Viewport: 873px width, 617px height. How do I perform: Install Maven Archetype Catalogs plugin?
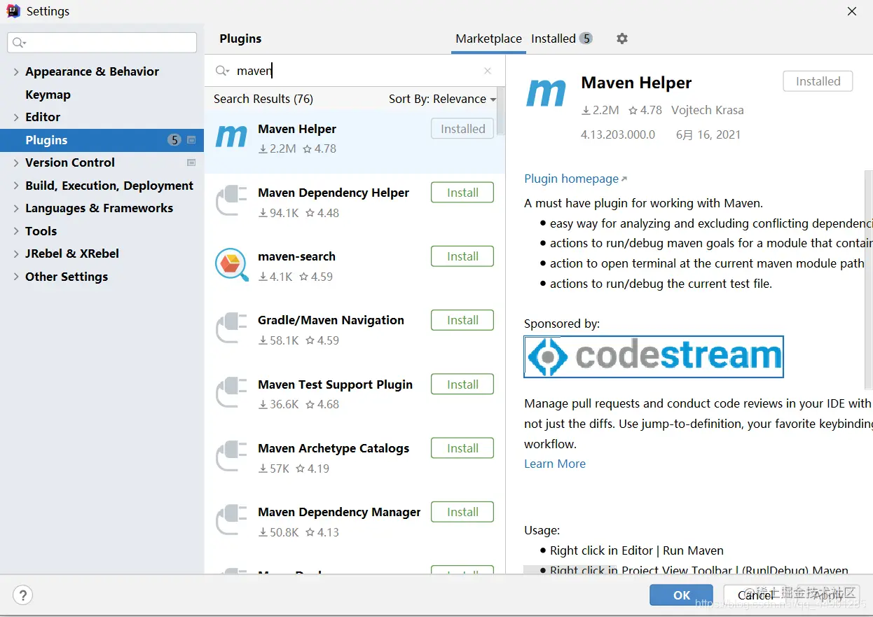pos(462,448)
